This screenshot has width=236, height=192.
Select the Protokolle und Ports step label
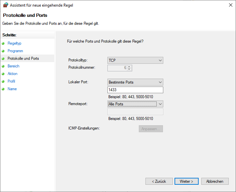click(23, 58)
